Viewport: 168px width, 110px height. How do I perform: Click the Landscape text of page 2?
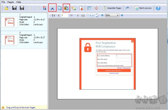38,42
